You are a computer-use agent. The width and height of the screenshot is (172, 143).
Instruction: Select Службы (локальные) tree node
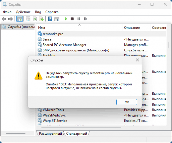[x=18, y=27]
